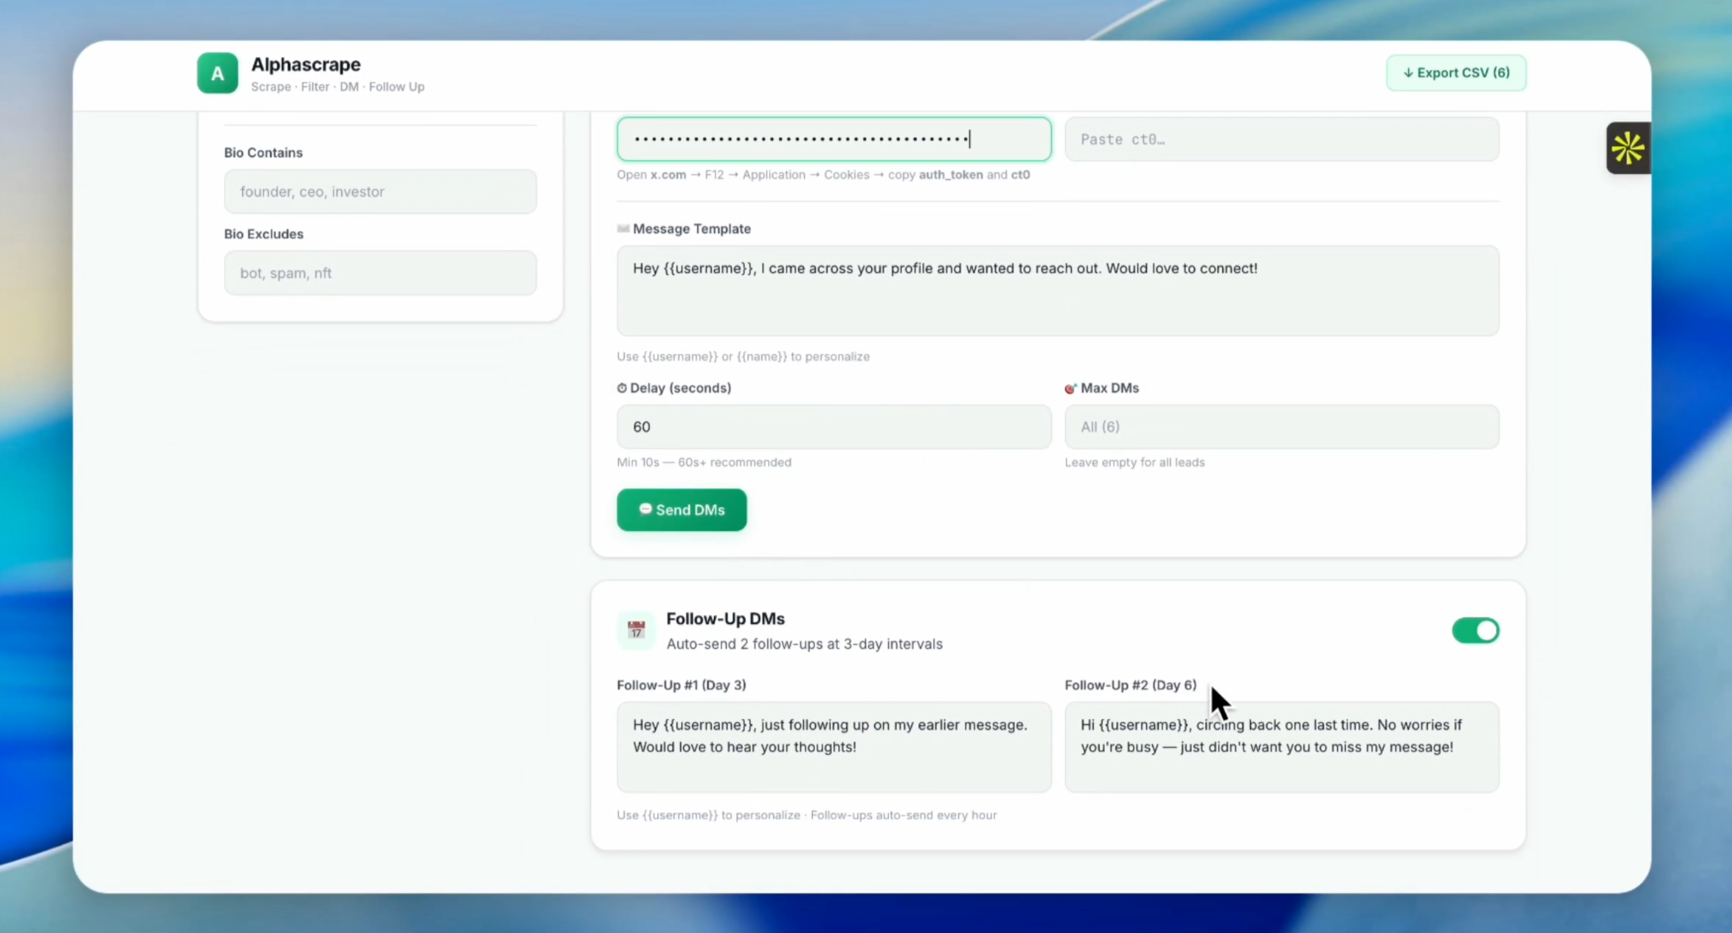
Task: Click the Delay seconds field showing 60
Action: click(x=833, y=426)
